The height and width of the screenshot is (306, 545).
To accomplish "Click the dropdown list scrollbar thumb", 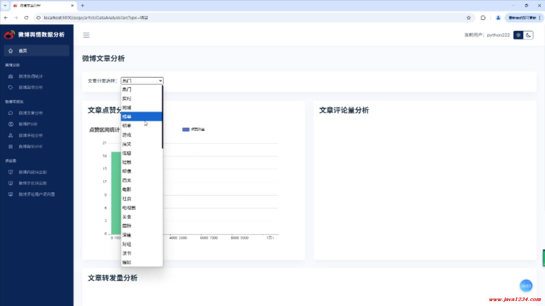I will coord(162,117).
